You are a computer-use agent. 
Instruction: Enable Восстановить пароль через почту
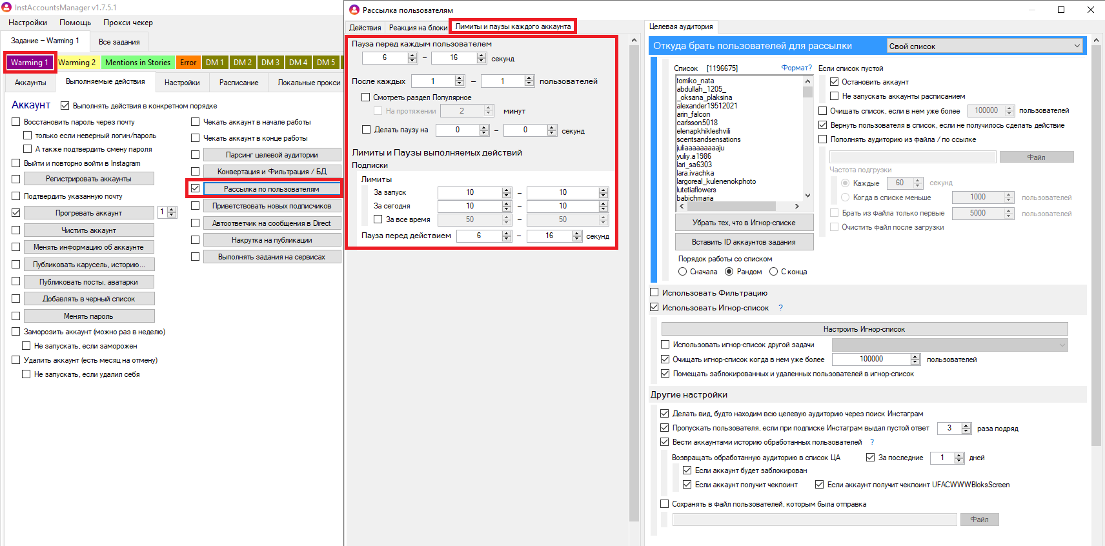point(16,122)
